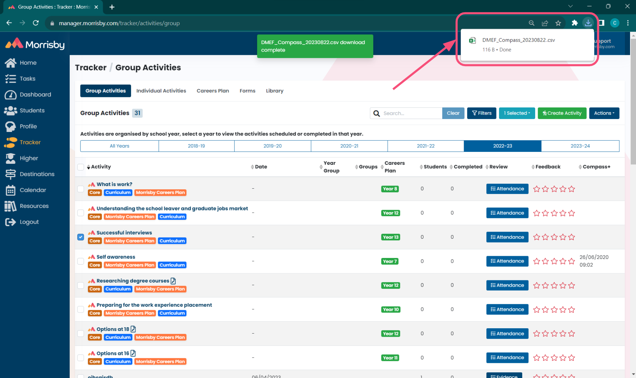Click the browser share icon

click(545, 23)
